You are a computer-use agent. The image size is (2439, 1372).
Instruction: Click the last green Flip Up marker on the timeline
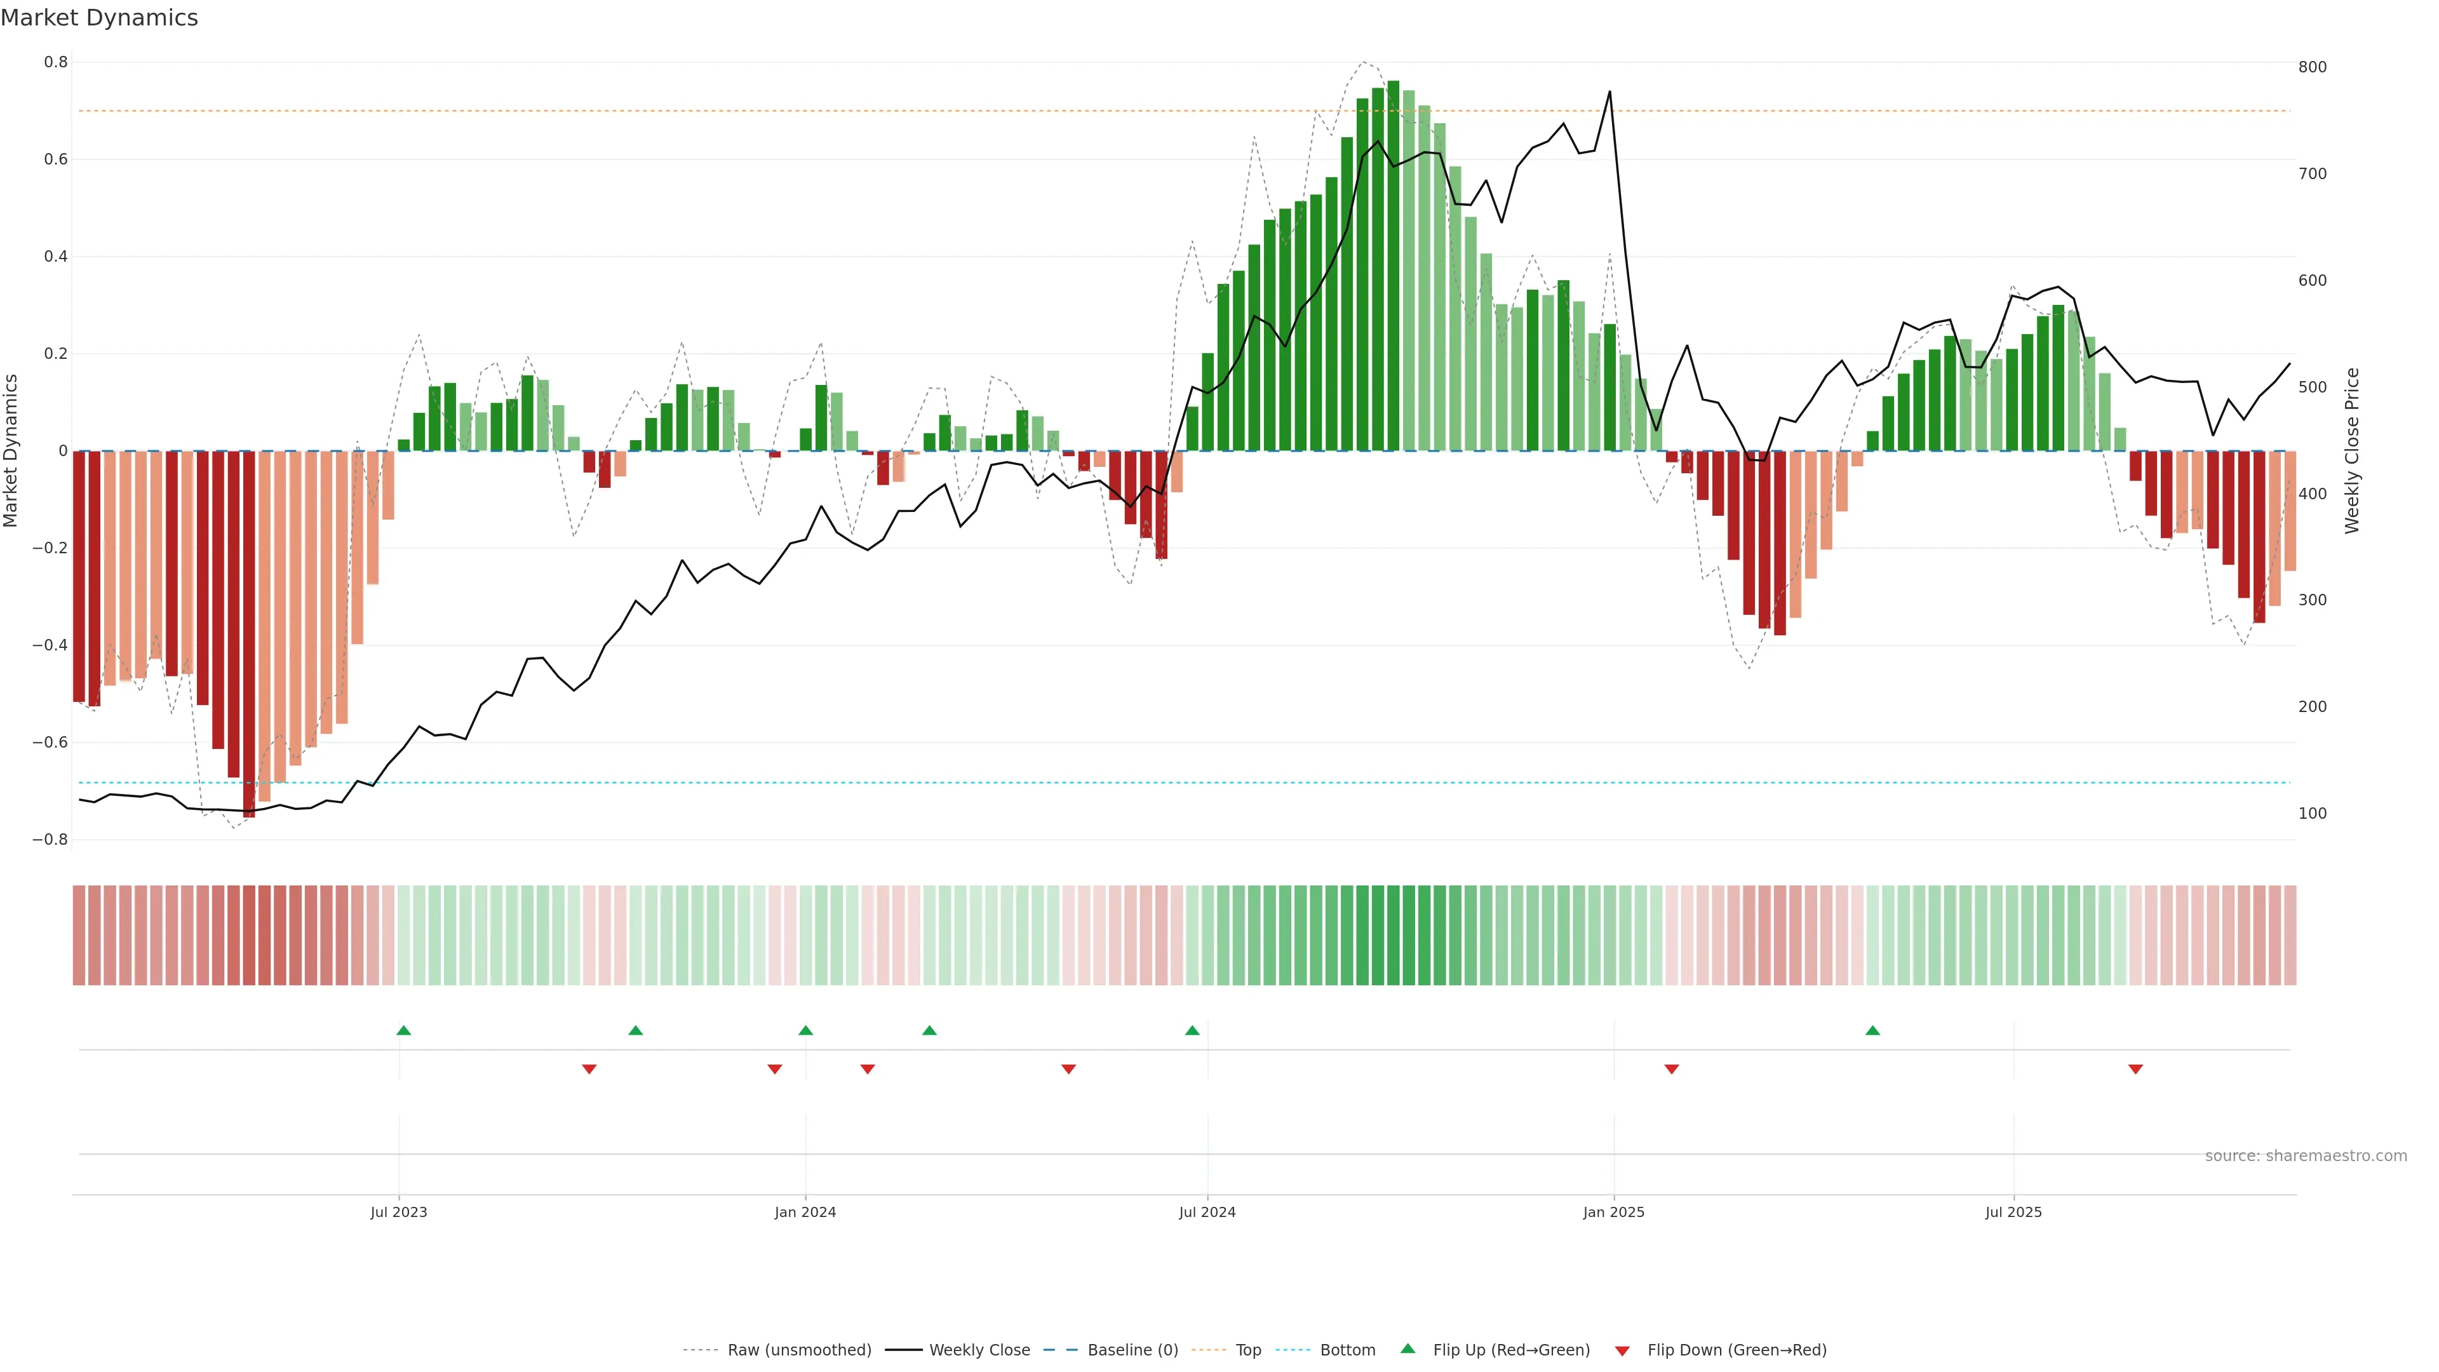[x=1872, y=1030]
